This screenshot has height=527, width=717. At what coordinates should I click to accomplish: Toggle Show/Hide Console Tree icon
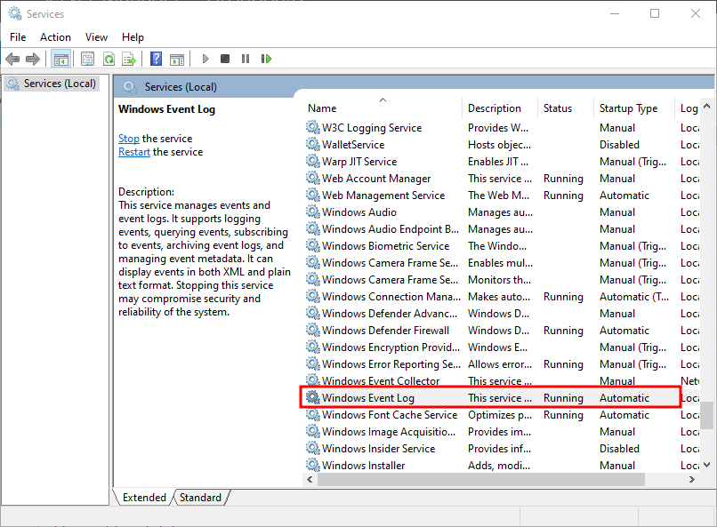pos(60,59)
